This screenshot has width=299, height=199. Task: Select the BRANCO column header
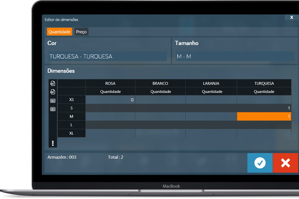coord(160,84)
